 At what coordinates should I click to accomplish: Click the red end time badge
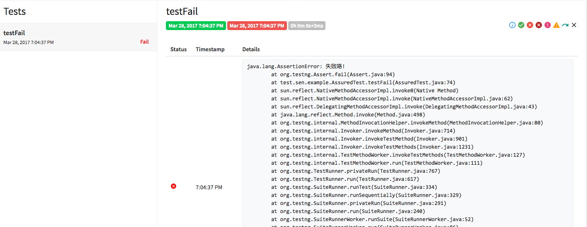coord(257,26)
